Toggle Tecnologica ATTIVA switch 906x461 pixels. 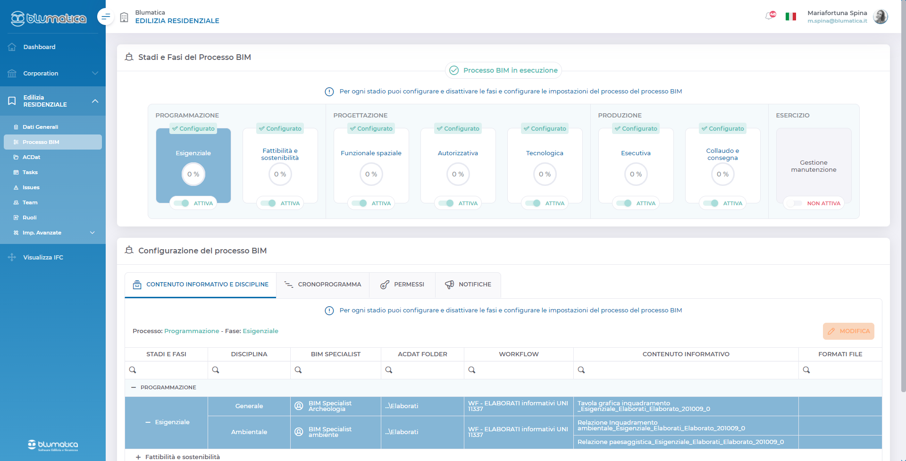533,203
